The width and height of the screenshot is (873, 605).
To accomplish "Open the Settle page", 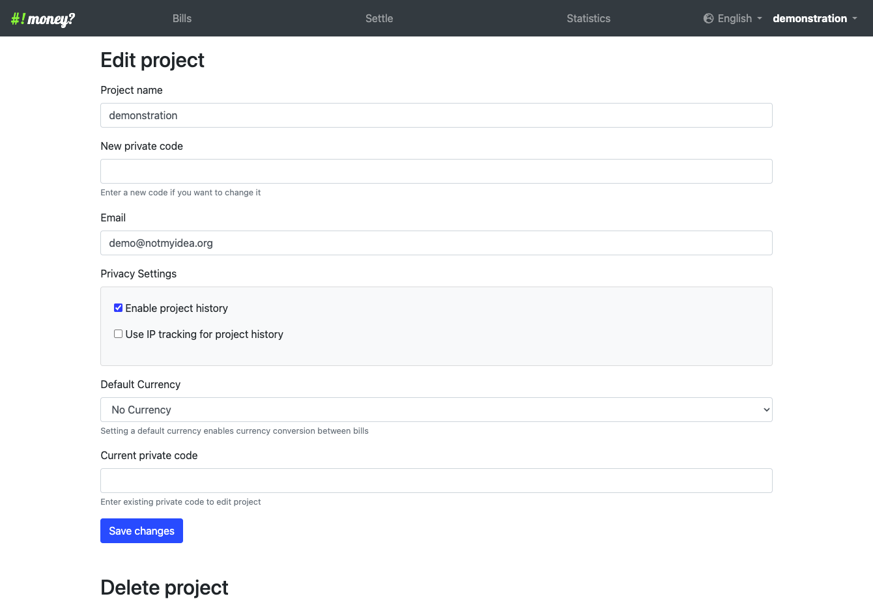I will [x=379, y=18].
